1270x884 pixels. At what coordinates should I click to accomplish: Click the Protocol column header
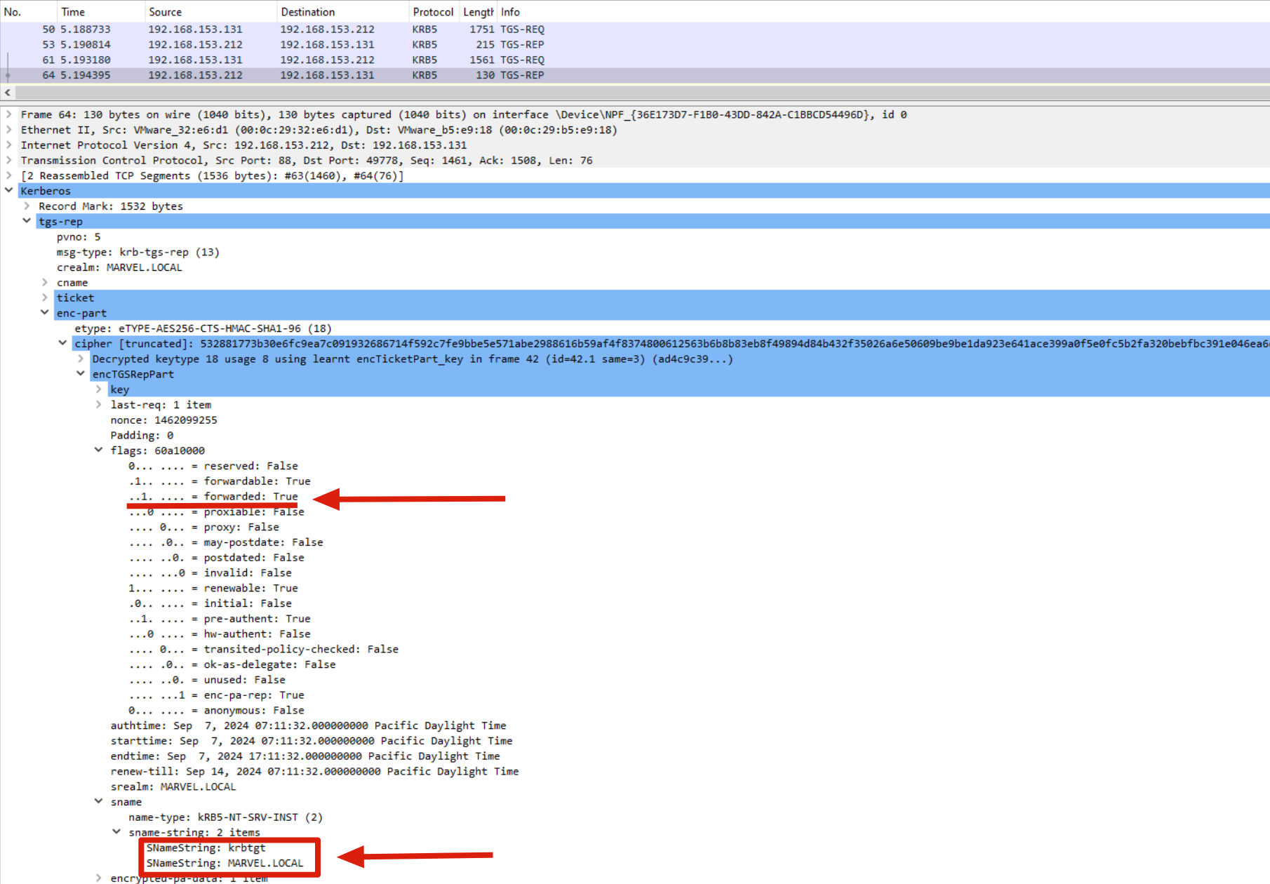point(432,12)
